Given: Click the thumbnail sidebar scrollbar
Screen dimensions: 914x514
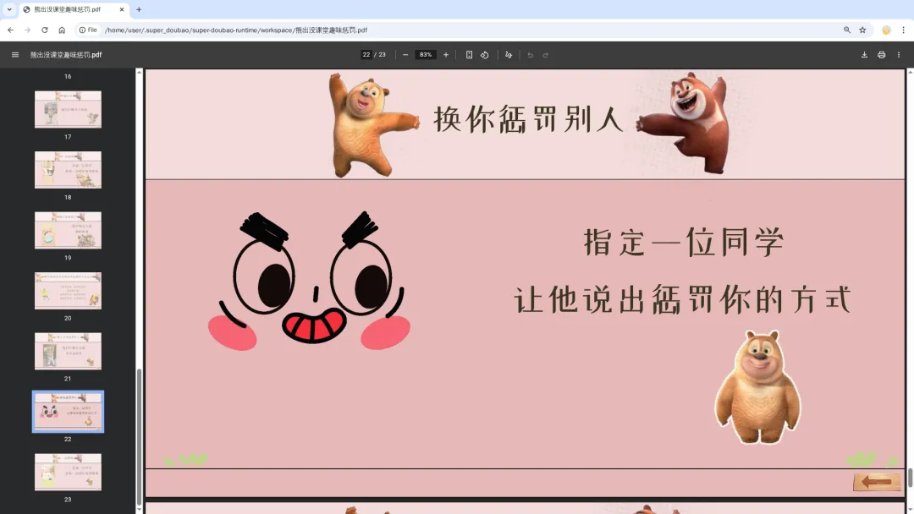Looking at the screenshot, I should click(139, 436).
